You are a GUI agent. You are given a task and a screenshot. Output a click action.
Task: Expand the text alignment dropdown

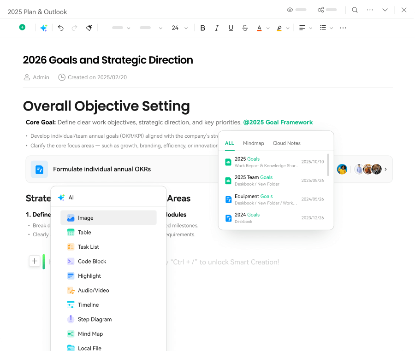tap(305, 28)
